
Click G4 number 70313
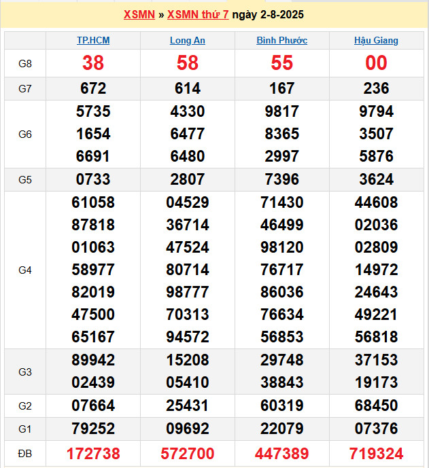[188, 314]
